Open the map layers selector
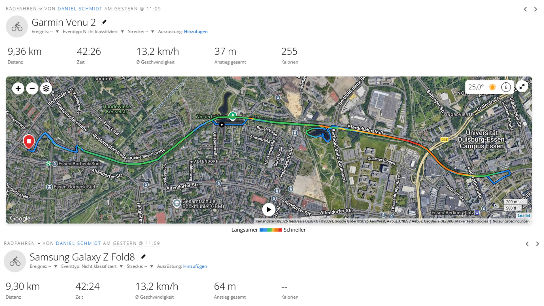The width and height of the screenshot is (544, 306). (x=46, y=89)
